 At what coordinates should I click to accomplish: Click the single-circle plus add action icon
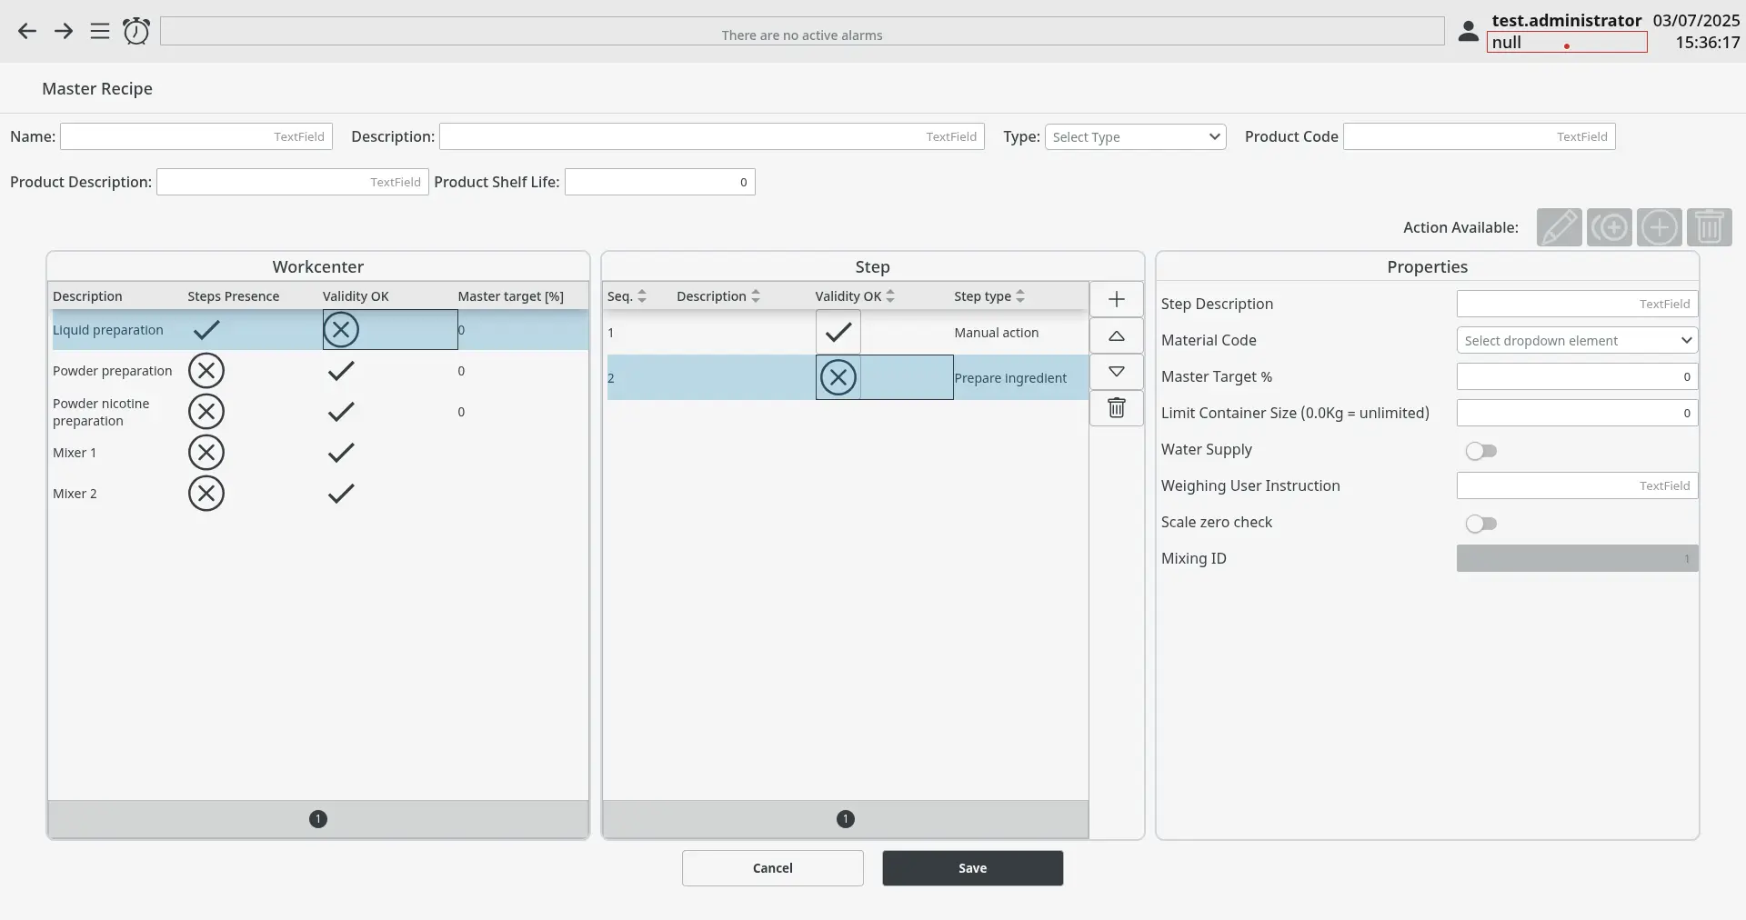(1659, 227)
